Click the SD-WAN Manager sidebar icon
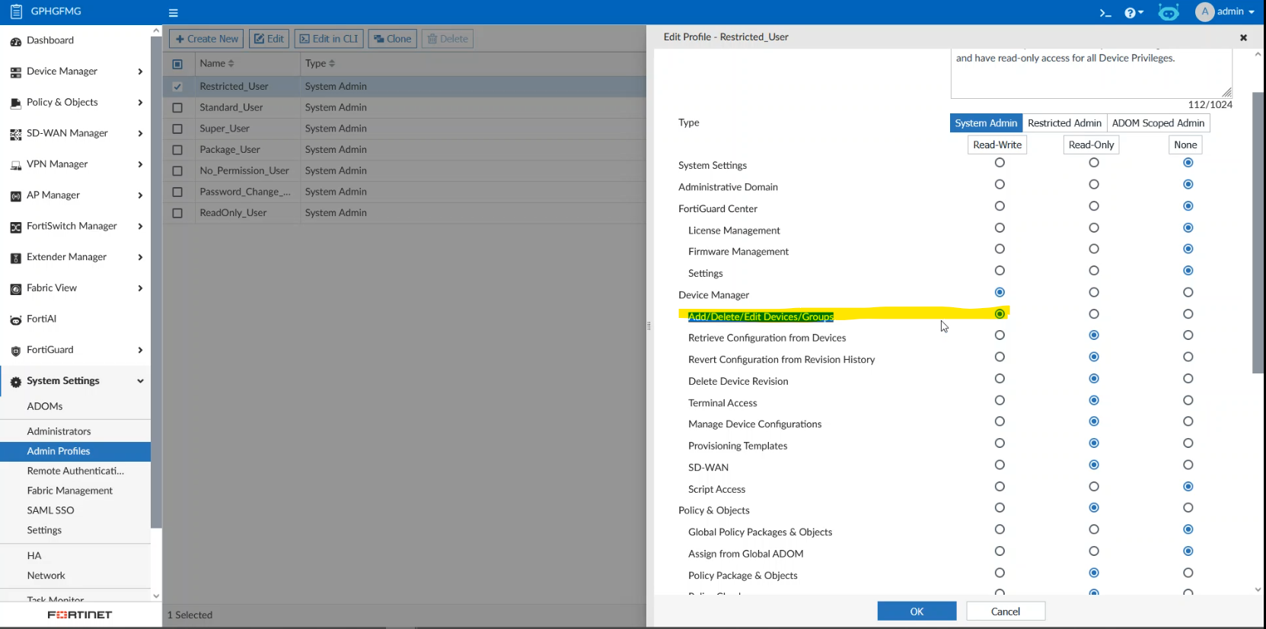This screenshot has height=629, width=1266. click(x=15, y=134)
